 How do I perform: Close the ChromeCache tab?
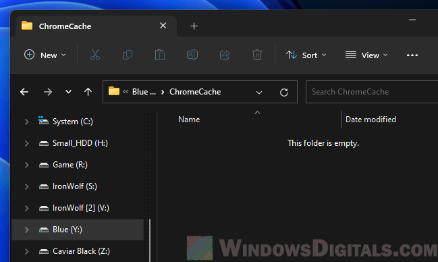[163, 26]
